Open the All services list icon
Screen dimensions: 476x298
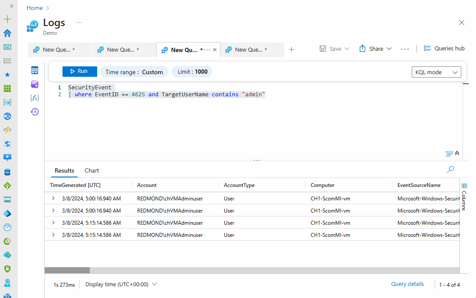[x=7, y=61]
